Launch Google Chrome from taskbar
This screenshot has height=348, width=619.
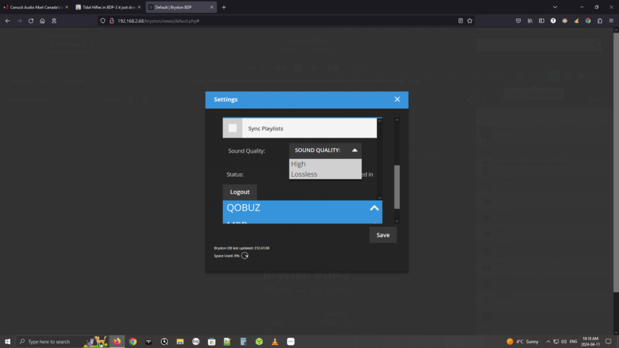click(x=132, y=342)
